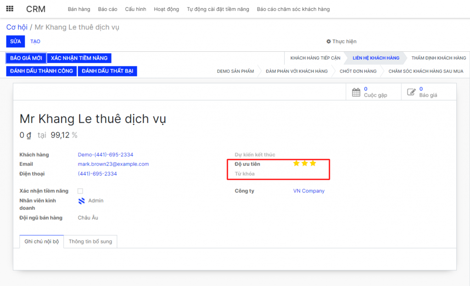
Task: Open the Báo cáo menu
Action: pos(107,9)
